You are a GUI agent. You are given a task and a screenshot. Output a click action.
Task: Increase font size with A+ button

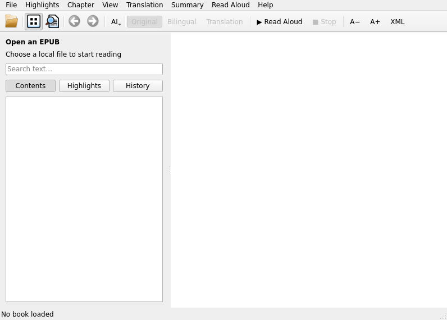tap(375, 22)
